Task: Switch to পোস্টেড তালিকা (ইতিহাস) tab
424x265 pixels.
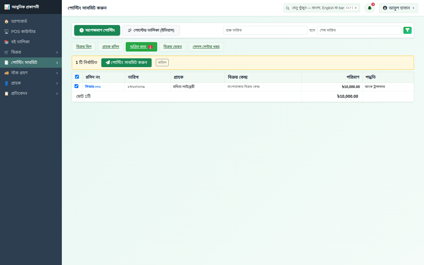Action: click(151, 30)
